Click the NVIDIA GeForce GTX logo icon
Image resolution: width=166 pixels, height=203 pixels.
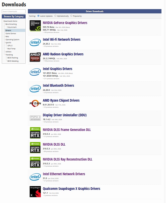point(35,26)
